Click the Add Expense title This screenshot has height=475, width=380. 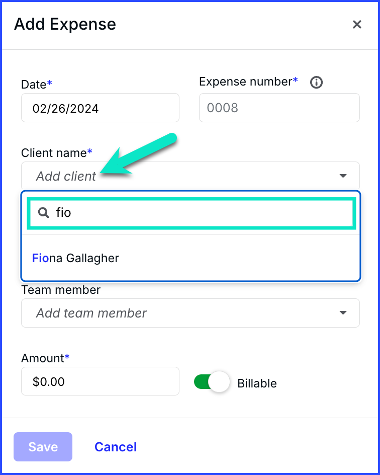tap(65, 24)
